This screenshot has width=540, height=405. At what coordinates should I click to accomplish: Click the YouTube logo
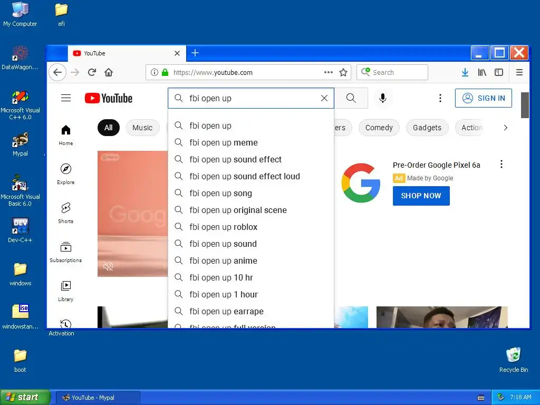(109, 98)
